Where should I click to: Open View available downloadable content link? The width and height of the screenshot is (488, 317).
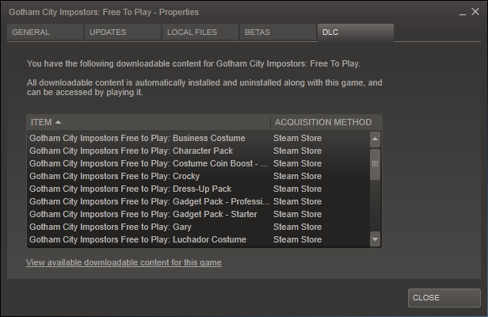(x=124, y=262)
